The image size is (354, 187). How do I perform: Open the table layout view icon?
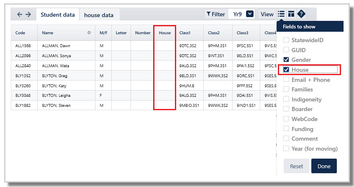[291, 14]
